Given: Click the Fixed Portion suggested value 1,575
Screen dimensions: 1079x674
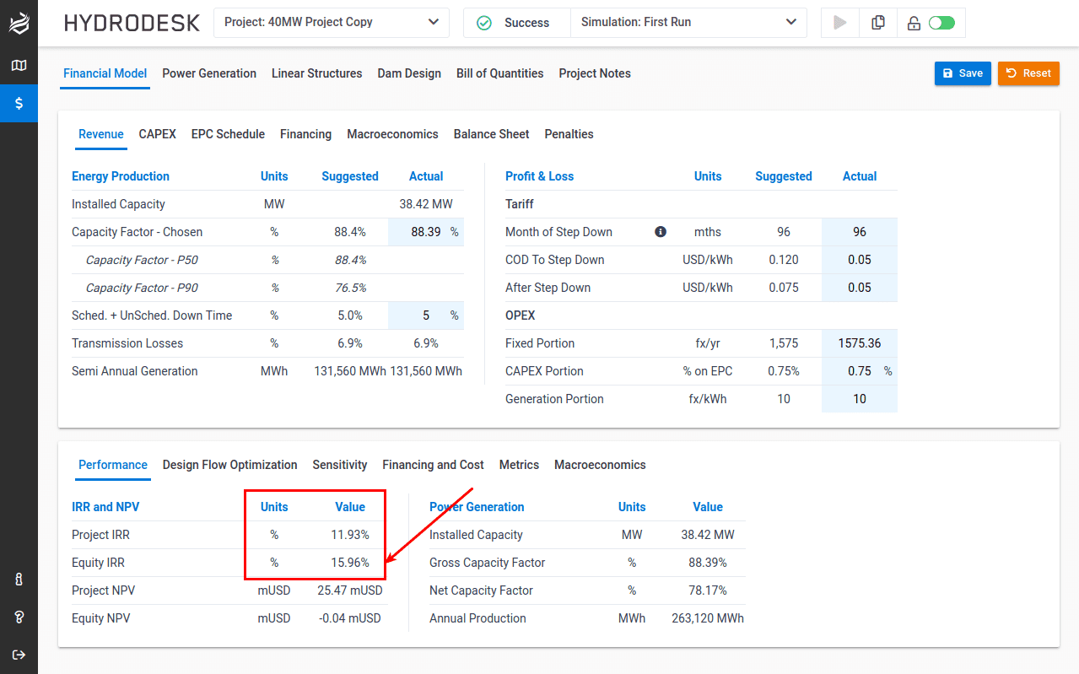Looking at the screenshot, I should point(784,343).
